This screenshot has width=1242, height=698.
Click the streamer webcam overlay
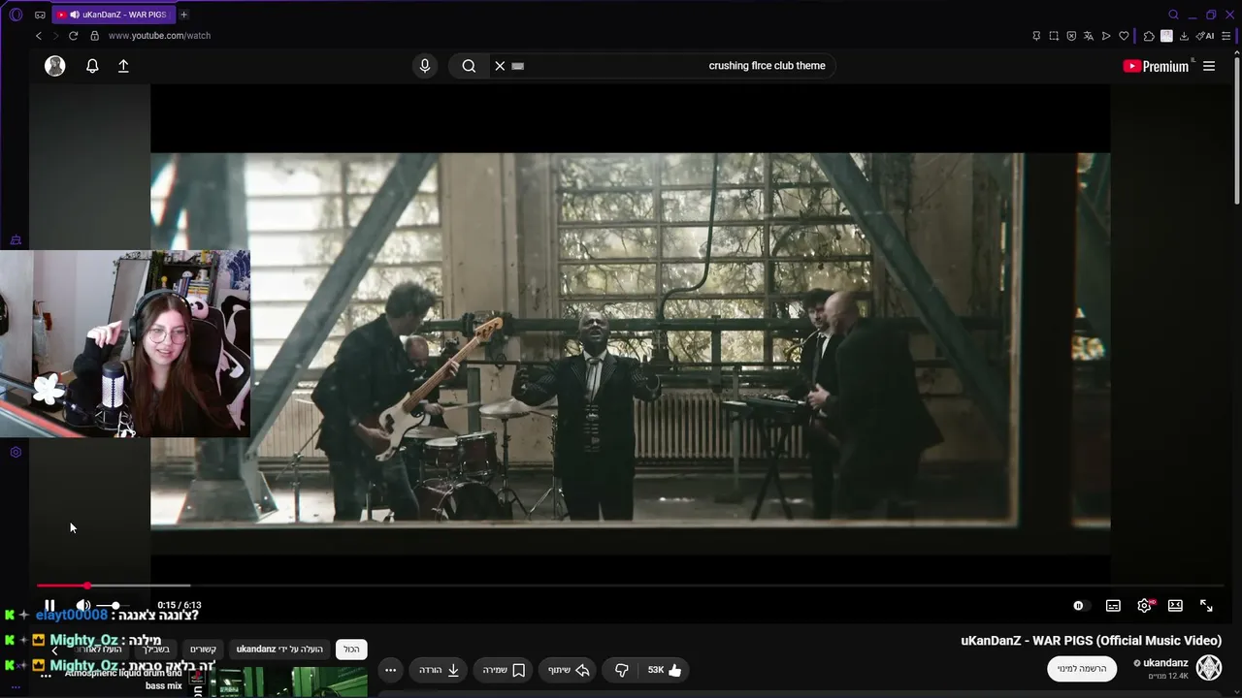125,344
